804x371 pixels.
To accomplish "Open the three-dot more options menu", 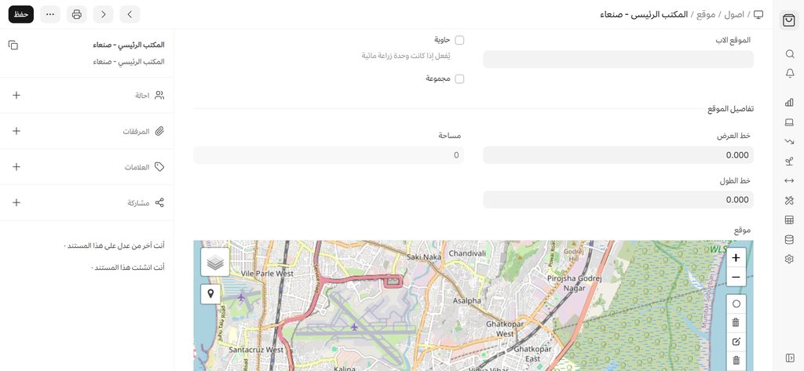I will [50, 14].
